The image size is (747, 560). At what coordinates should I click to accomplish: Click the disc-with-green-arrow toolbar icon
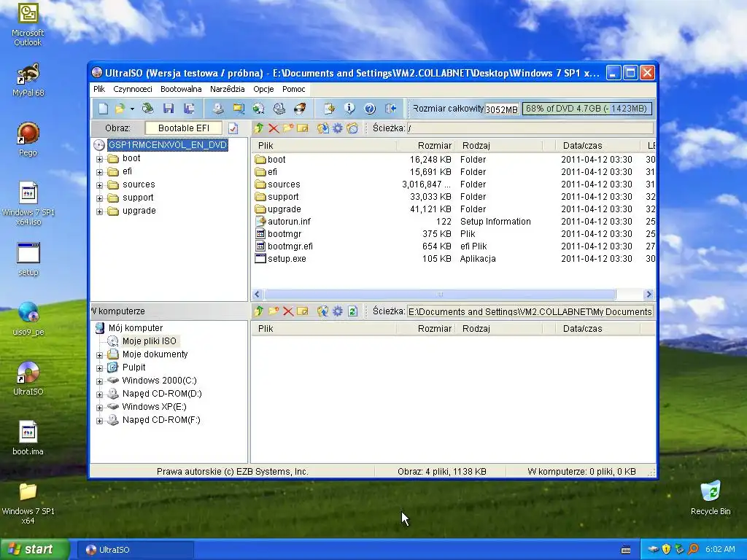click(259, 109)
